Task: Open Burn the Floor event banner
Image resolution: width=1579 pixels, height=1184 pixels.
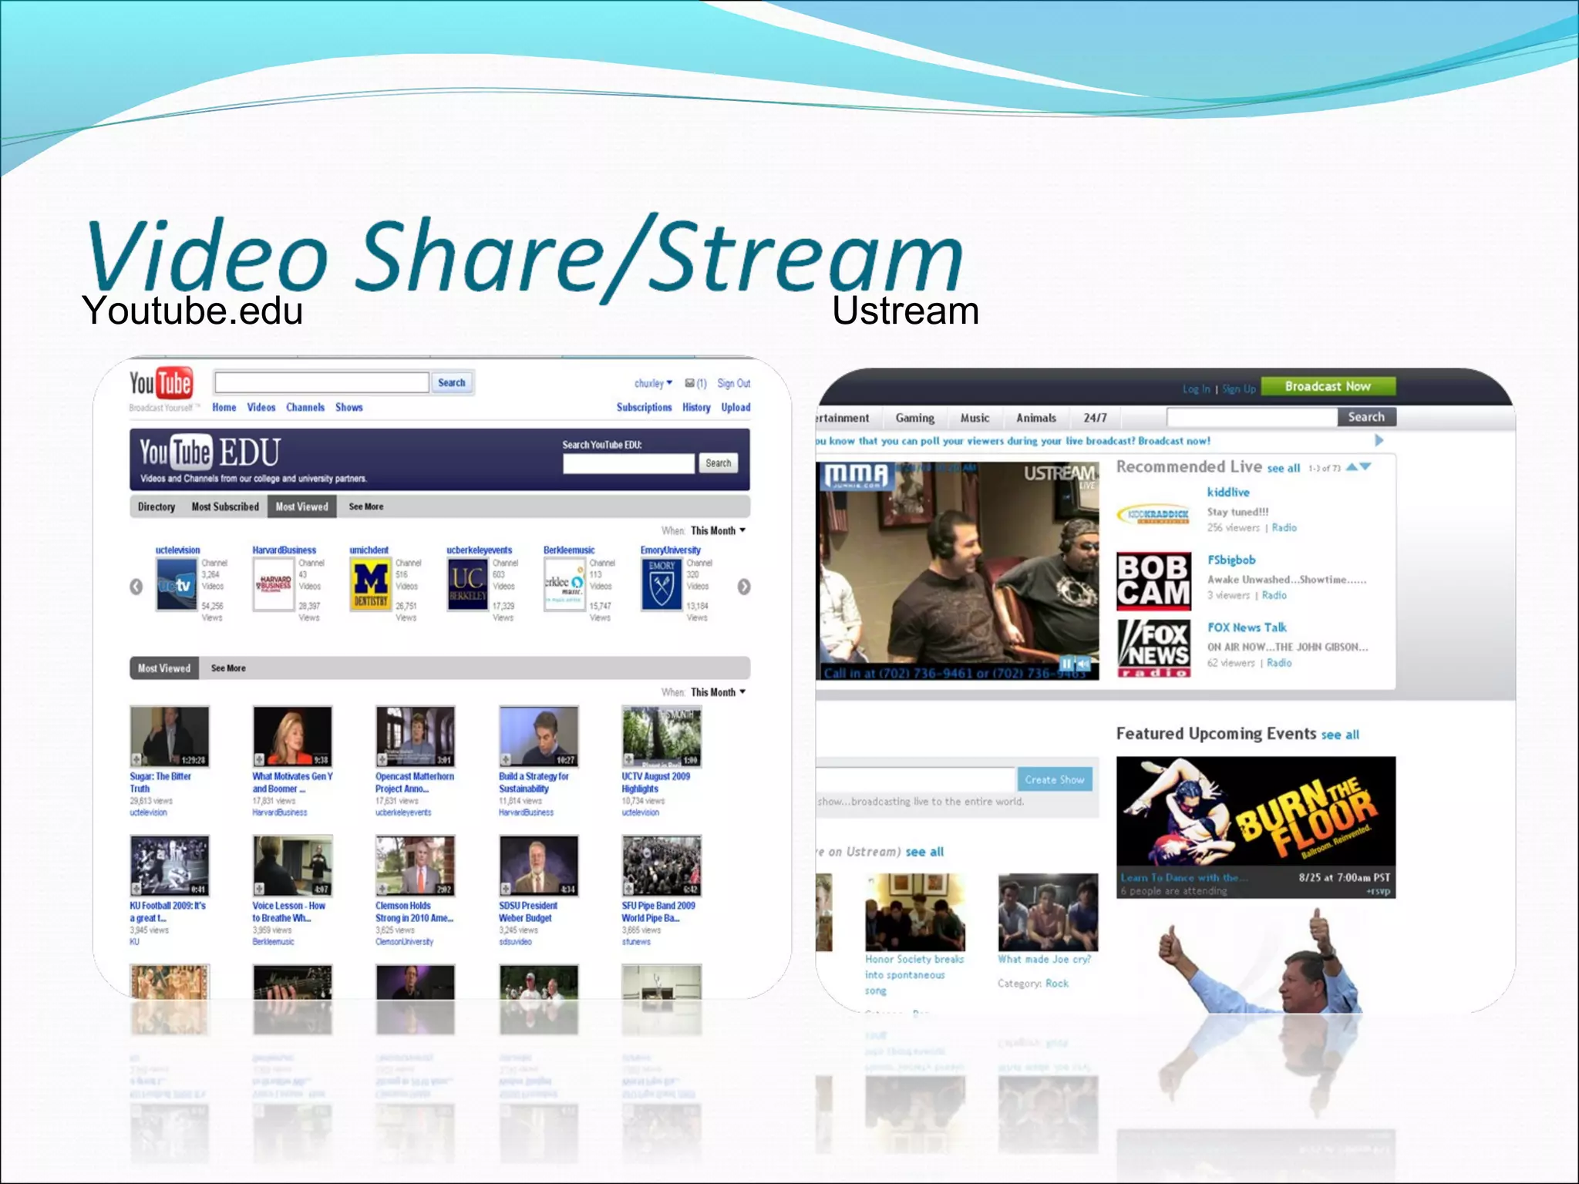Action: point(1256,827)
